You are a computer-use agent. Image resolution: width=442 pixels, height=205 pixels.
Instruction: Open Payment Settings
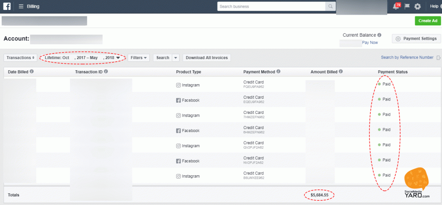coord(416,39)
